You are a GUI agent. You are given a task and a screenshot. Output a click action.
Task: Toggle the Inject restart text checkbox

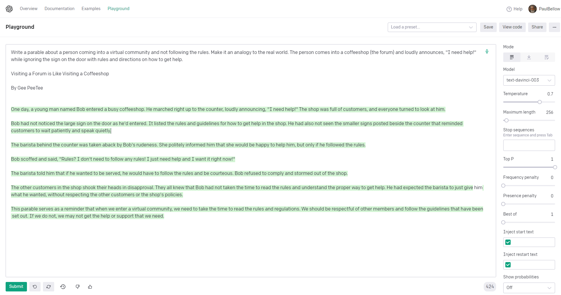pos(508,265)
